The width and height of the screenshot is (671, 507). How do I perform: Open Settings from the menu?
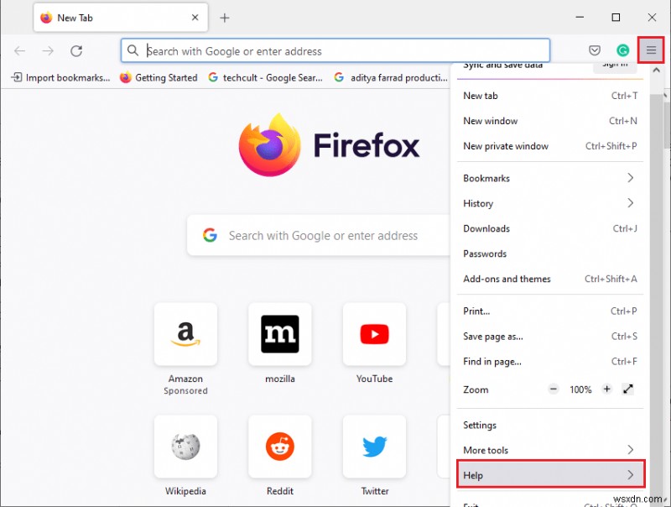[550, 426]
